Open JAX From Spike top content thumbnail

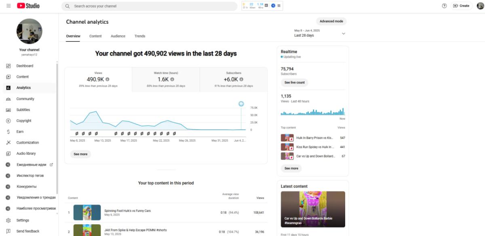click(x=87, y=230)
